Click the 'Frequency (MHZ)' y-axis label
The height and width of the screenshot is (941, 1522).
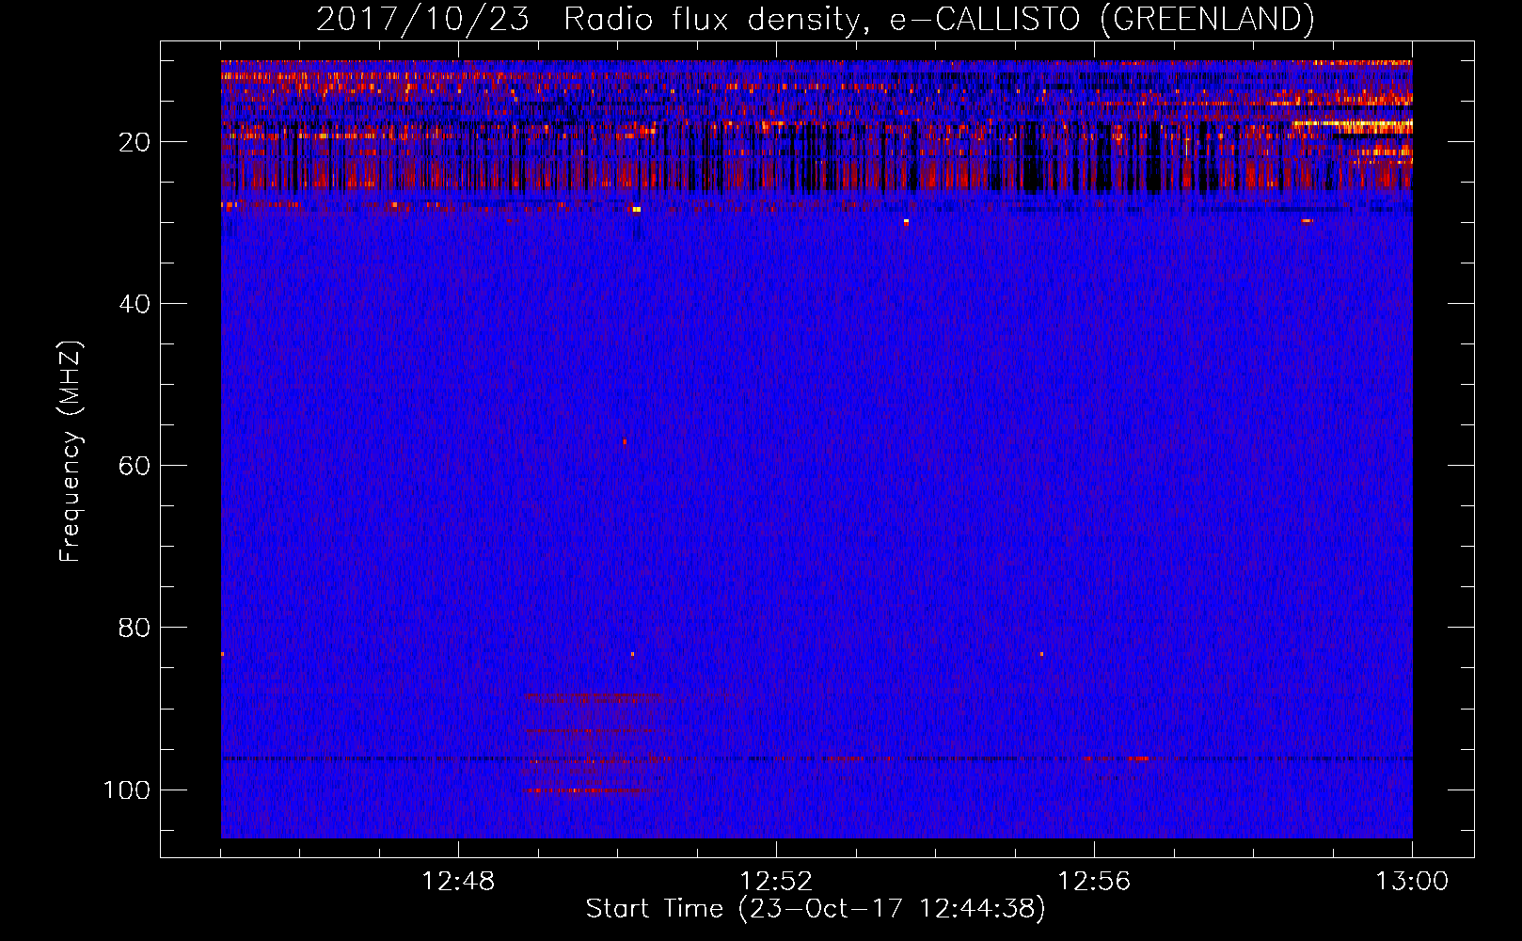[x=71, y=452]
